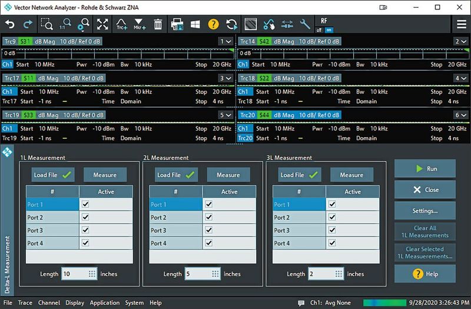Image resolution: width=471 pixels, height=309 pixels.
Task: Uncheck Port 3 Active in 3L Measurement
Action: pos(332,230)
